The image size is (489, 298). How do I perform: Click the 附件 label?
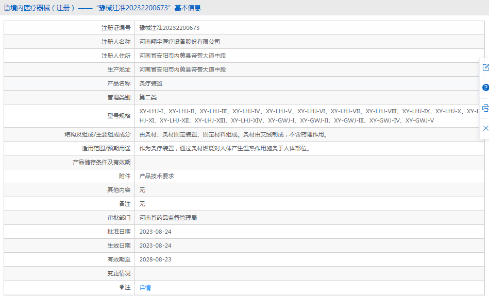[x=125, y=176]
